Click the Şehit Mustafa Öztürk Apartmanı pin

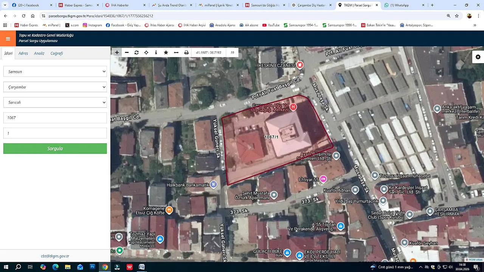pyautogui.click(x=274, y=195)
